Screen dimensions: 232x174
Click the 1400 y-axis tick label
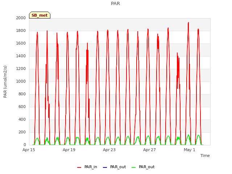[21, 56]
